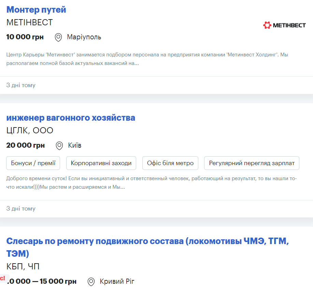Screen dimensions: 313x294
Task: Click the location pin next to Маріуполь
Action: tap(57, 37)
